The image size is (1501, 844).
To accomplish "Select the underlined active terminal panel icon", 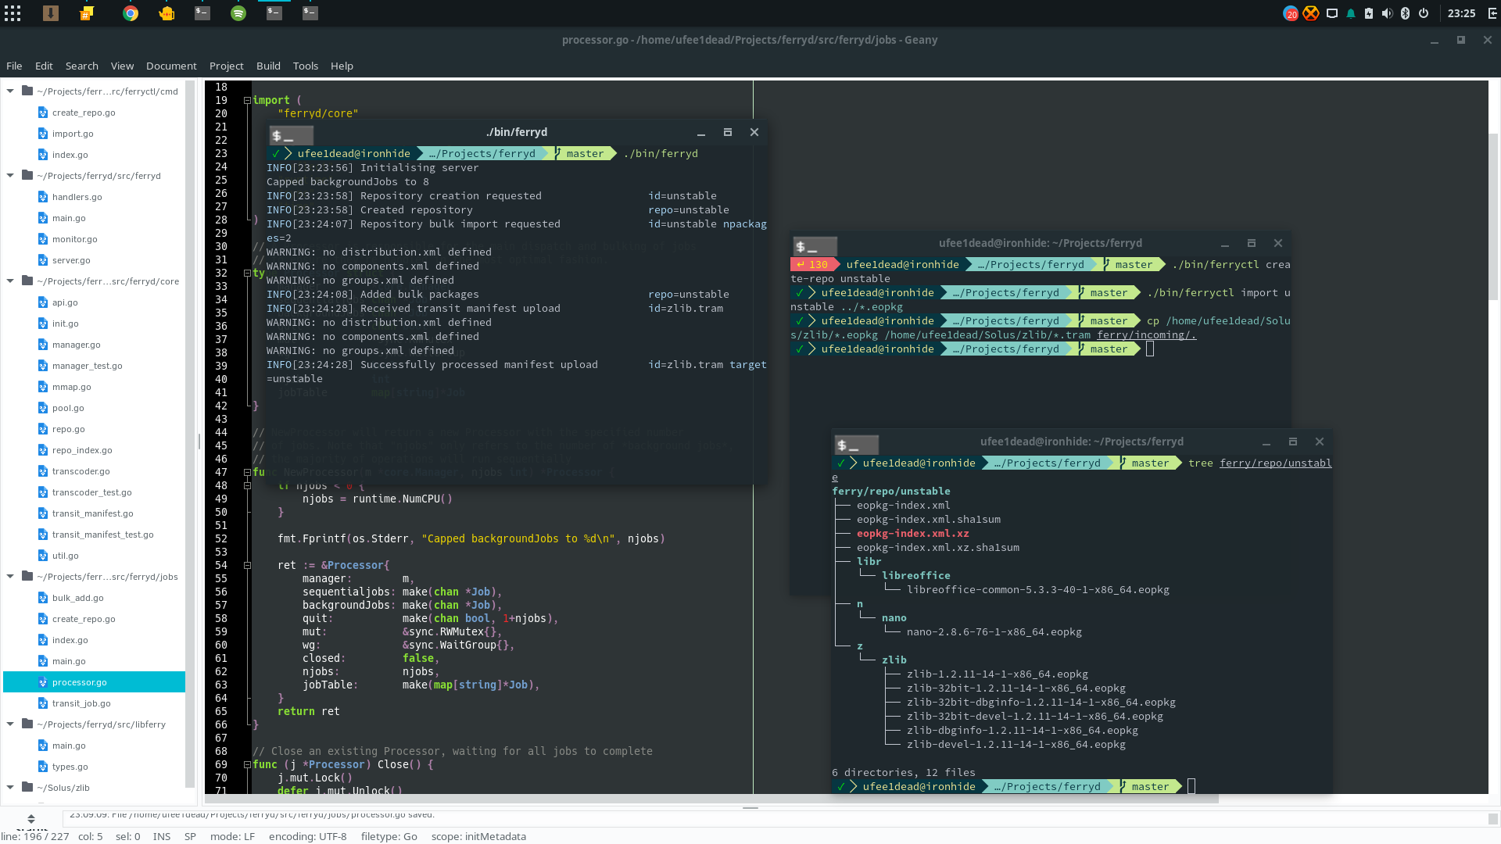I will 274,13.
